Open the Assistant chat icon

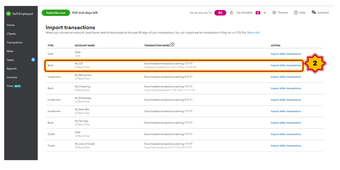tap(313, 13)
